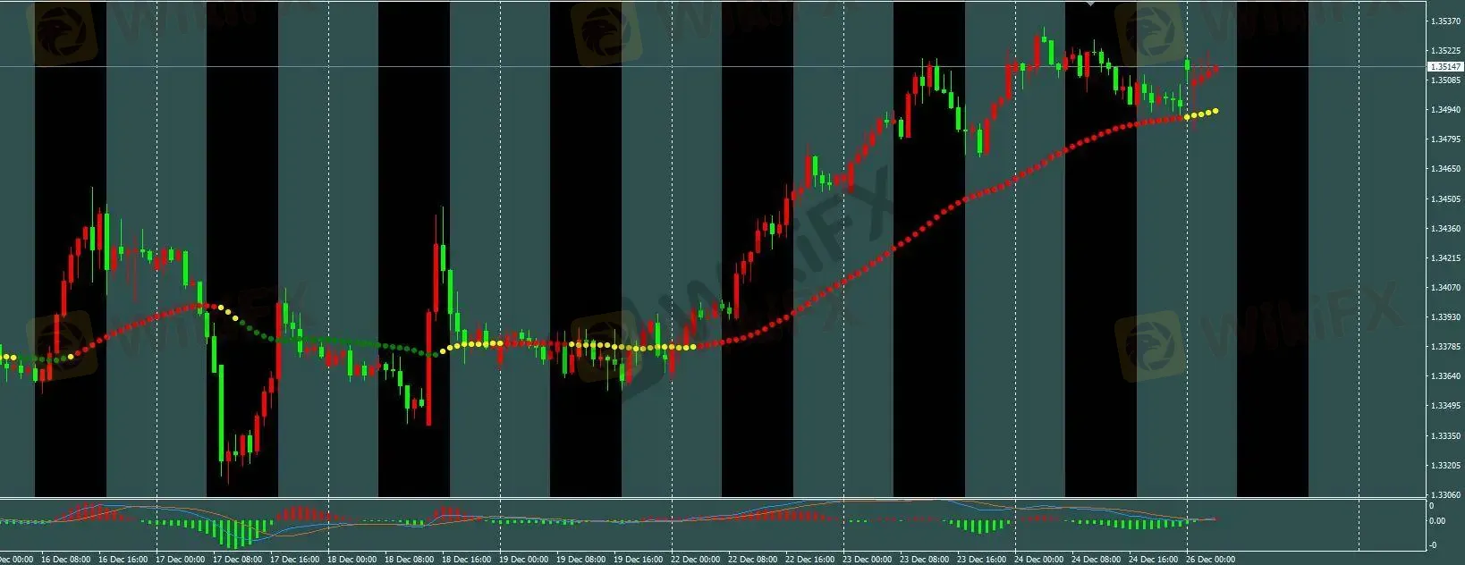Click the 24 Dec 16:00 time label
The height and width of the screenshot is (565, 1465).
1153,560
